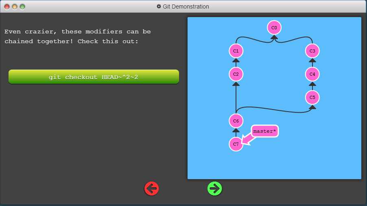This screenshot has height=206, width=367.
Task: Run the git checkout HEAD~^2~2 command
Action: tap(94, 77)
